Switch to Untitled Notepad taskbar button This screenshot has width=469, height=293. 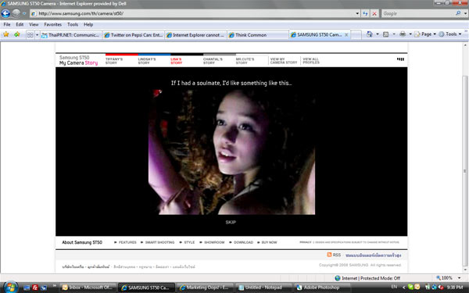pos(263,288)
